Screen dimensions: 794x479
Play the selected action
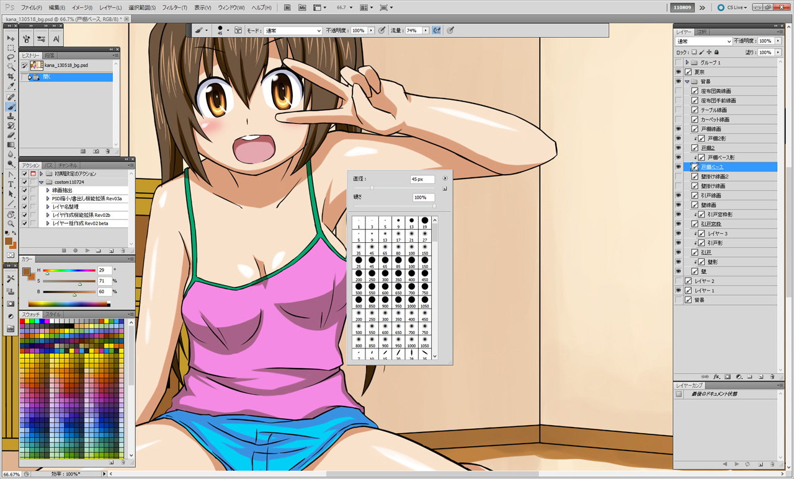click(87, 250)
